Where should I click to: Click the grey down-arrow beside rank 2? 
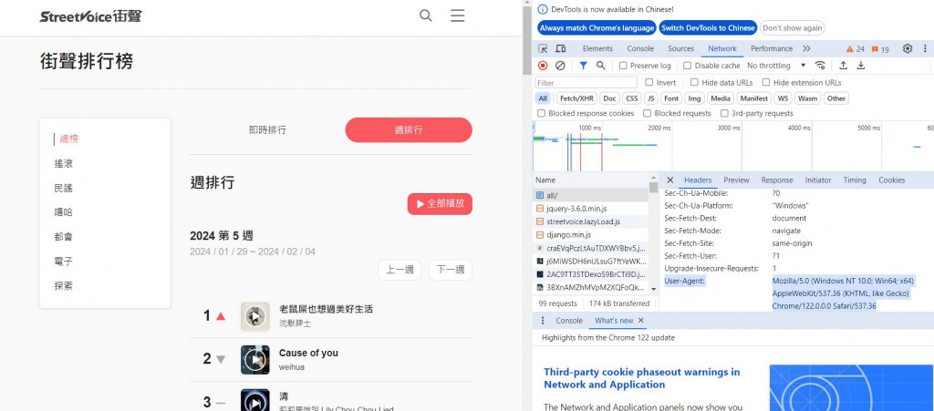click(x=221, y=359)
